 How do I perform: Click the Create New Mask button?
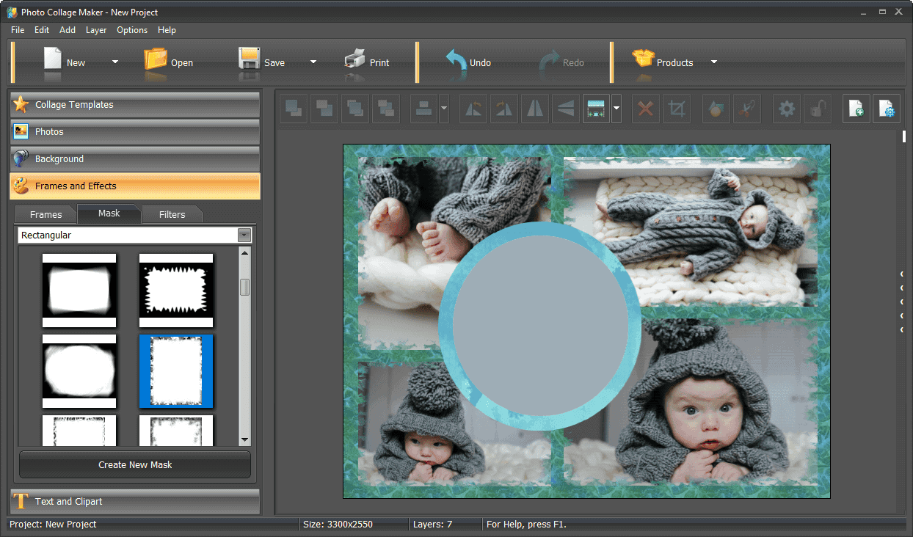(134, 464)
